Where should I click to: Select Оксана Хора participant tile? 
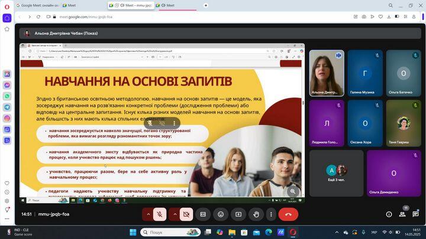[x=365, y=123]
